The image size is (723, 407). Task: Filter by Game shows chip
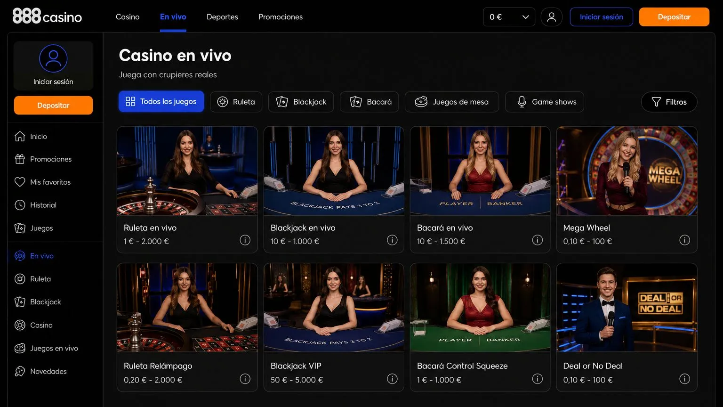point(545,102)
